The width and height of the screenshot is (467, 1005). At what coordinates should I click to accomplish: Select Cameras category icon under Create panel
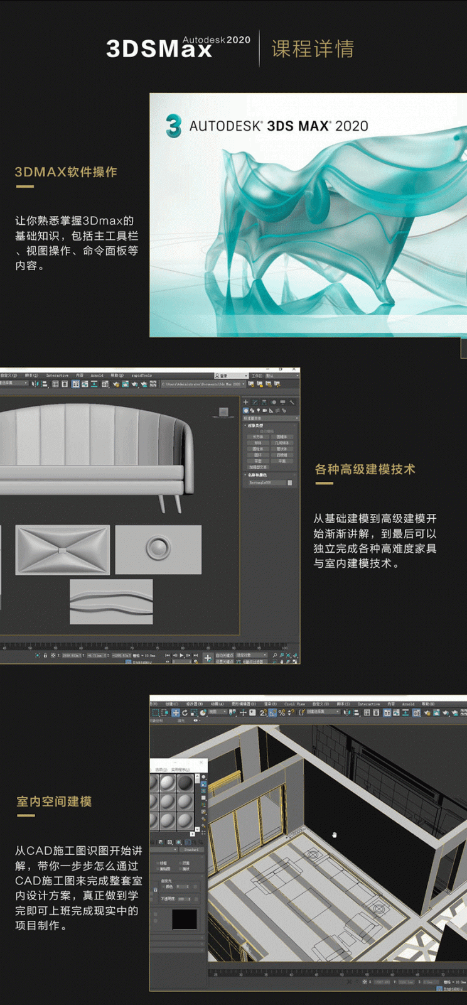click(265, 410)
